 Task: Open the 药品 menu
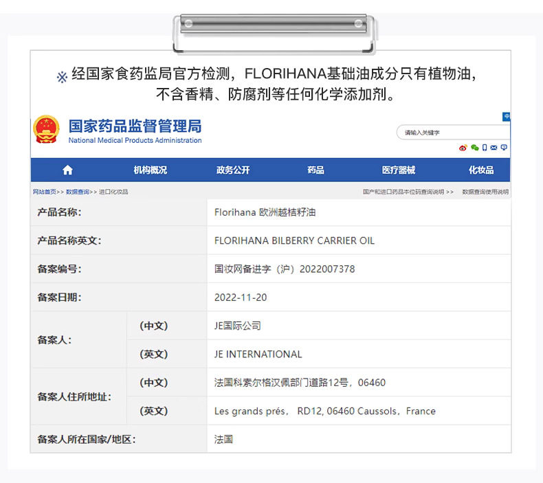[x=315, y=170]
